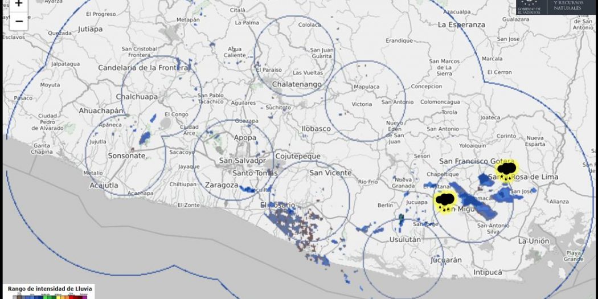The image size is (598, 299).
Task: Click the La Unión label on the map
Action: click(534, 241)
